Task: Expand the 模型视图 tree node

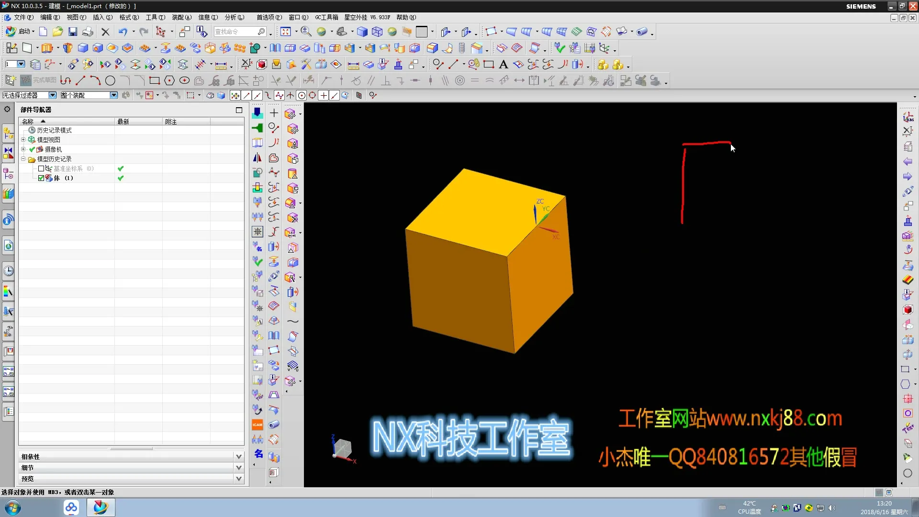Action: point(23,140)
